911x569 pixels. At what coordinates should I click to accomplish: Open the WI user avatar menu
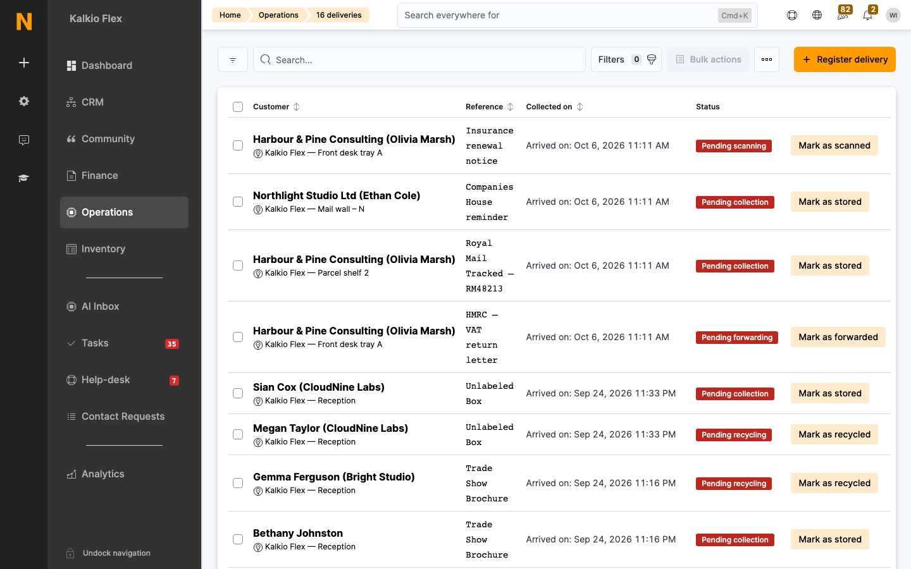point(893,15)
